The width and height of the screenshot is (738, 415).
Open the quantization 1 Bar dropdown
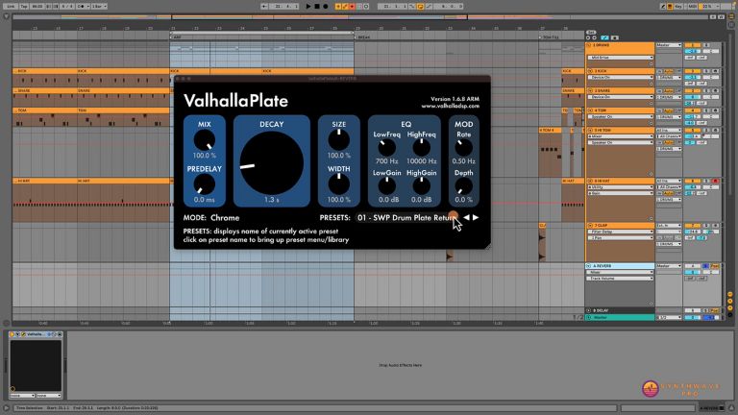[99, 6]
